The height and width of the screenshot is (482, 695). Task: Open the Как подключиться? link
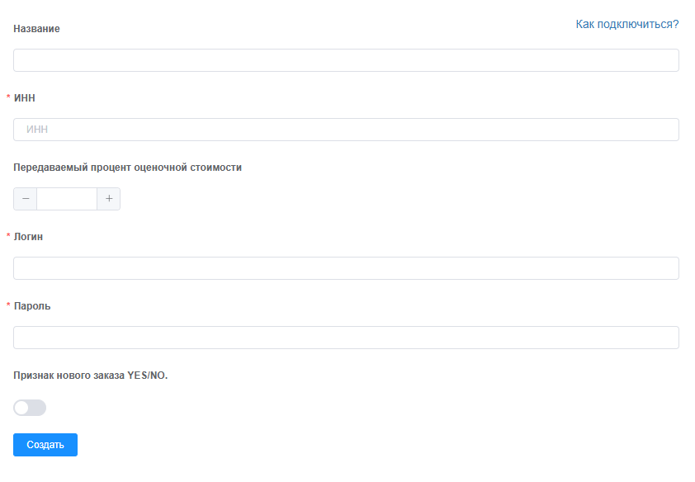(x=626, y=24)
